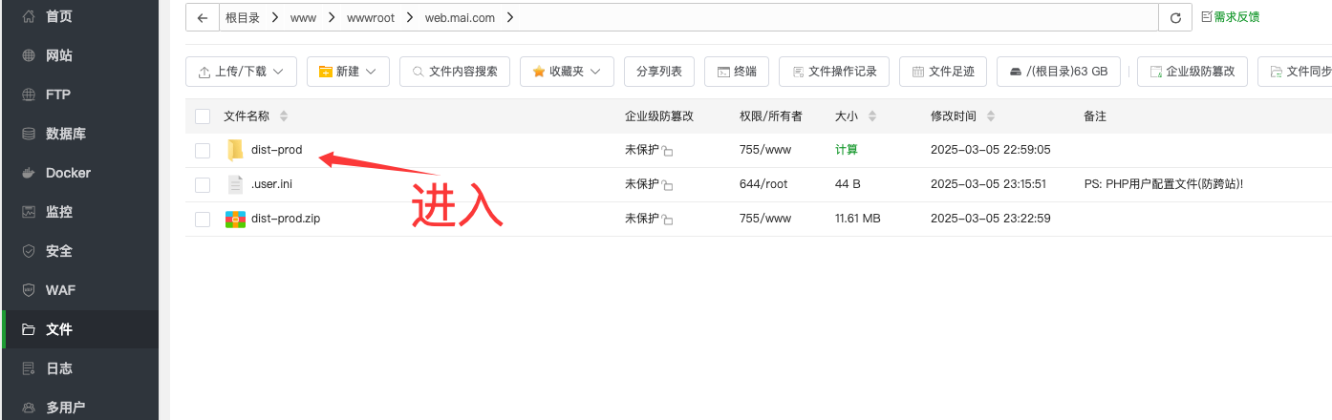Click the refresh icon beside path bar
The height and width of the screenshot is (420, 1332).
click(x=1174, y=17)
